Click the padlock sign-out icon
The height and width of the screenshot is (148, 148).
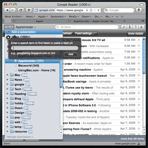[142, 27]
